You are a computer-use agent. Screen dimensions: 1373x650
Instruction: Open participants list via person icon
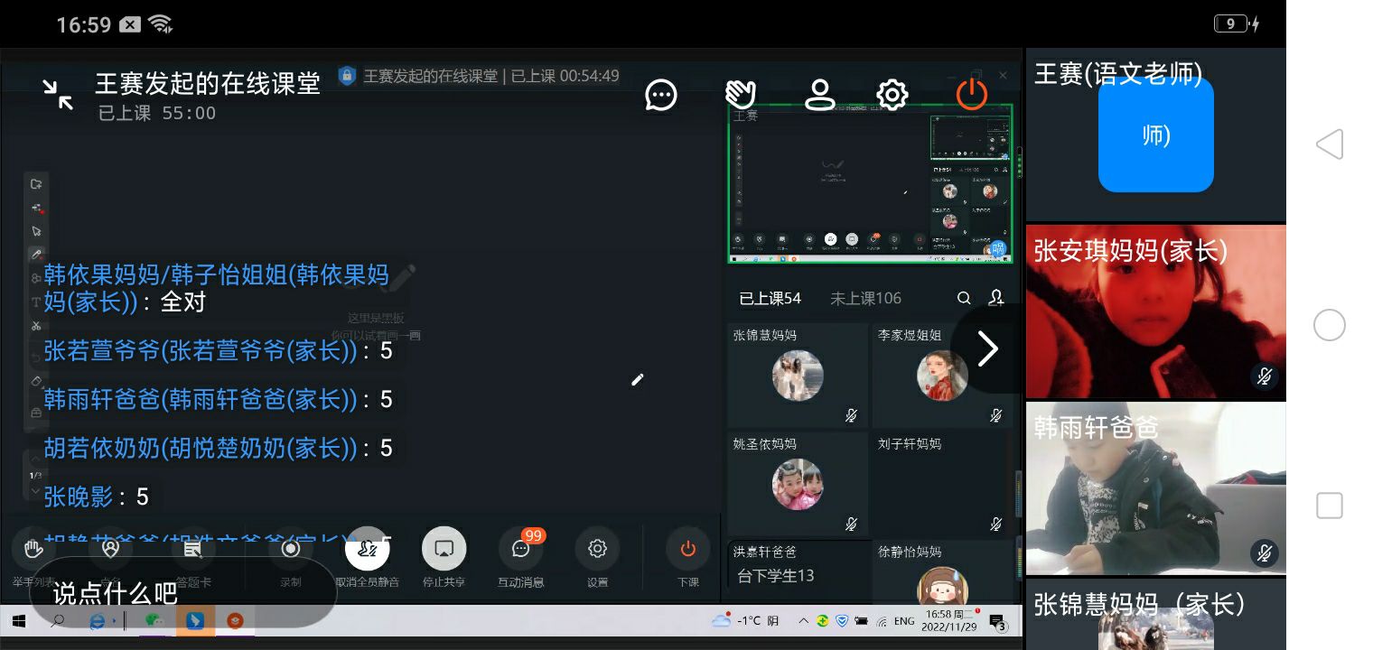pyautogui.click(x=819, y=95)
